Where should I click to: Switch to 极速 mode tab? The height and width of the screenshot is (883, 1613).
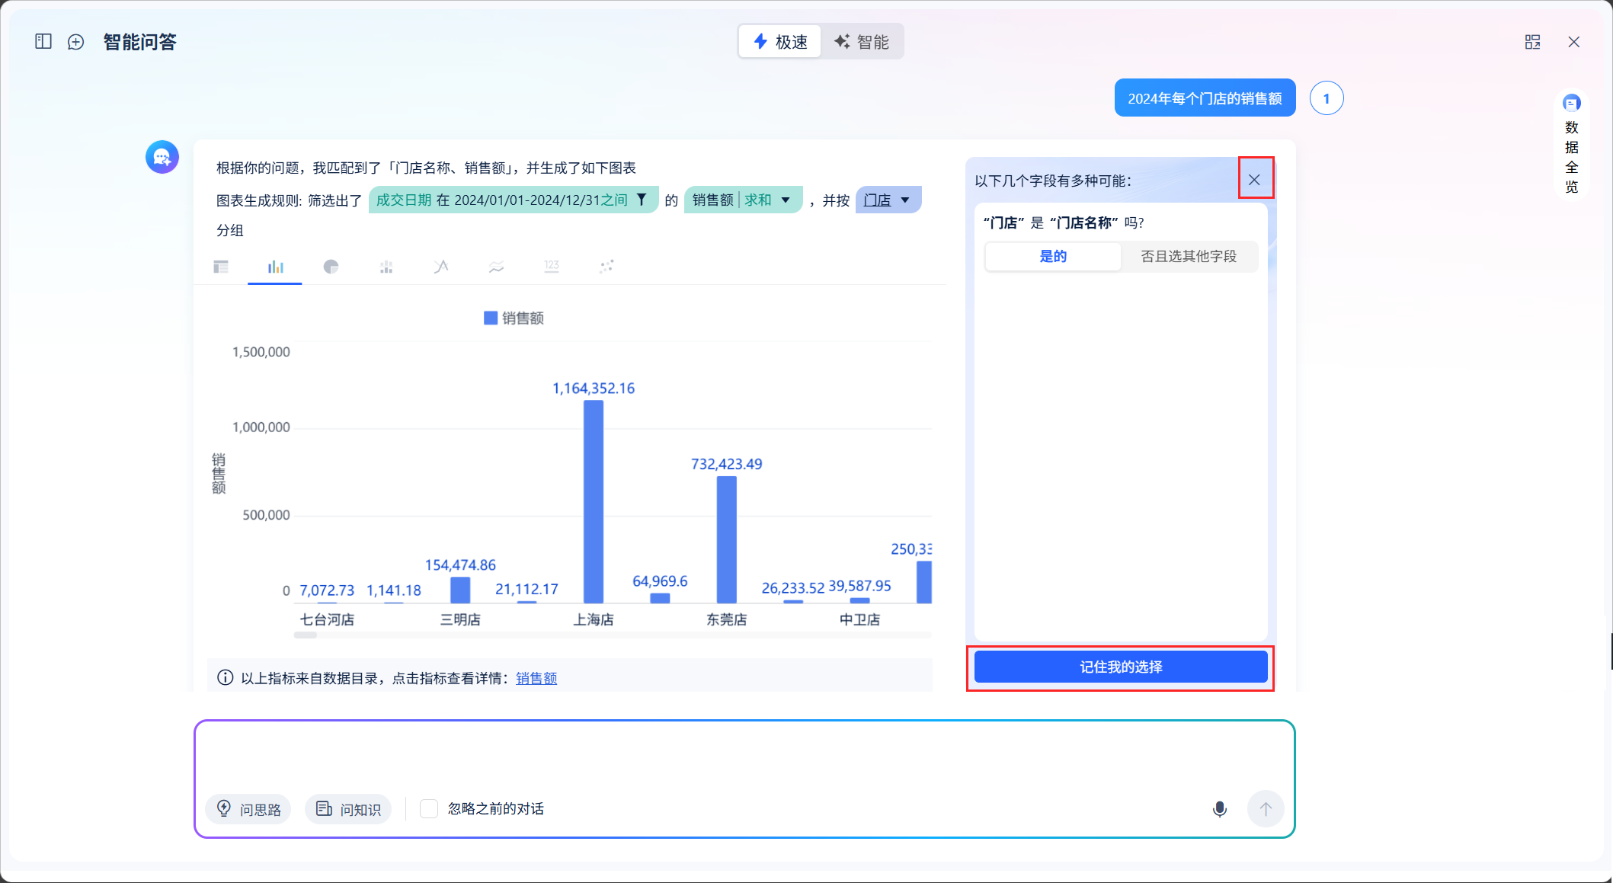tap(780, 42)
